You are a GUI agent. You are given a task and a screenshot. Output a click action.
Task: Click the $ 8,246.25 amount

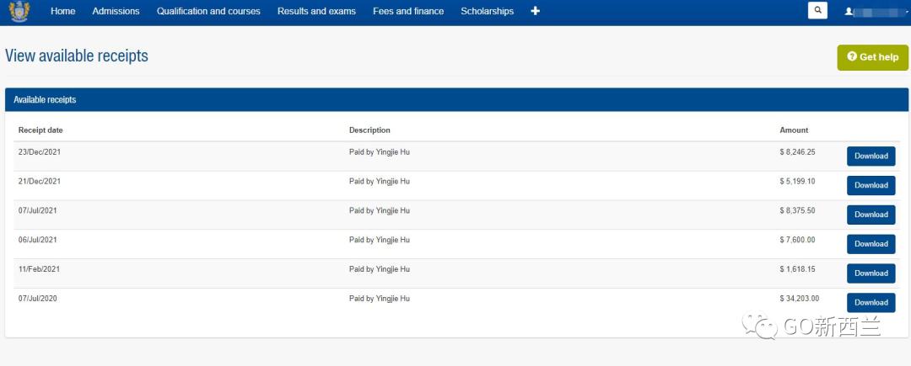(798, 152)
